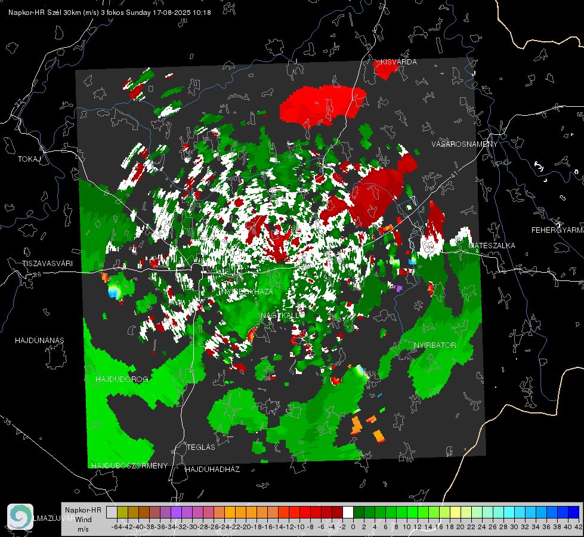Click the KISVÁRDA city label
Image resolution: width=584 pixels, height=537 pixels.
coord(398,62)
